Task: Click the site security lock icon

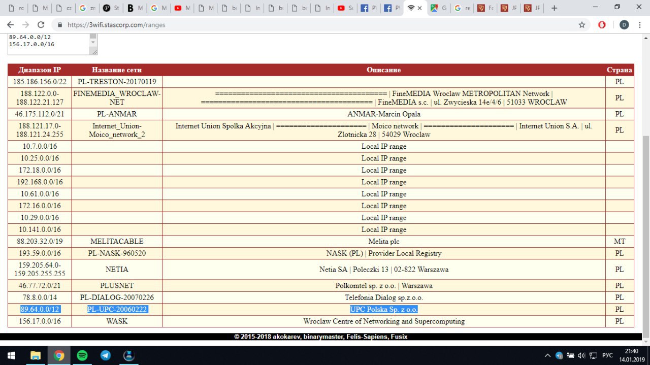Action: (60, 25)
